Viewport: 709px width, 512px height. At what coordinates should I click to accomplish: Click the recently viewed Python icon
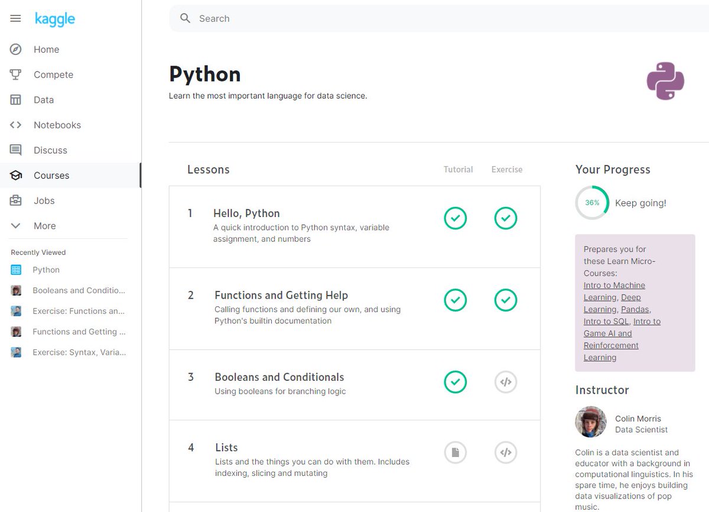[x=16, y=270]
